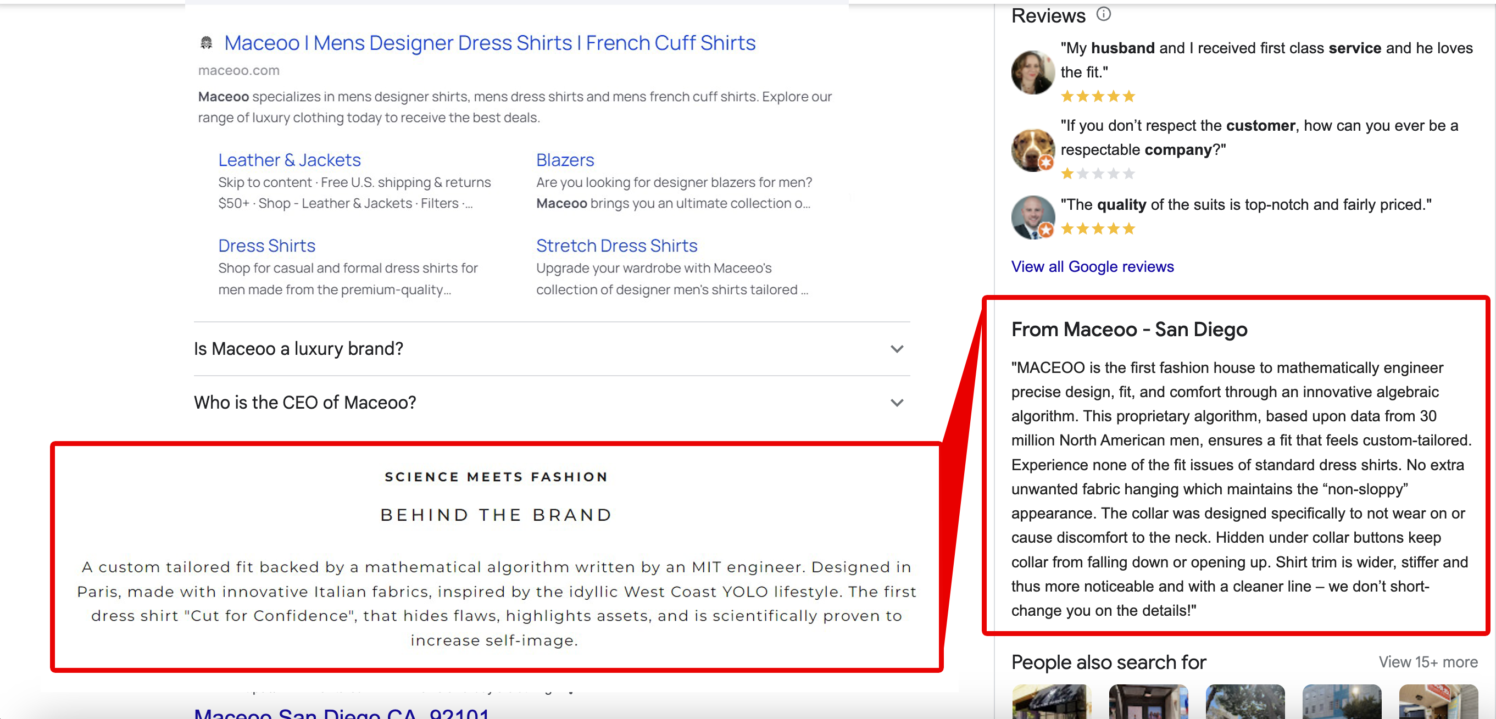Click the 'SCIENCE MEETS FASHION' heading

pos(497,477)
